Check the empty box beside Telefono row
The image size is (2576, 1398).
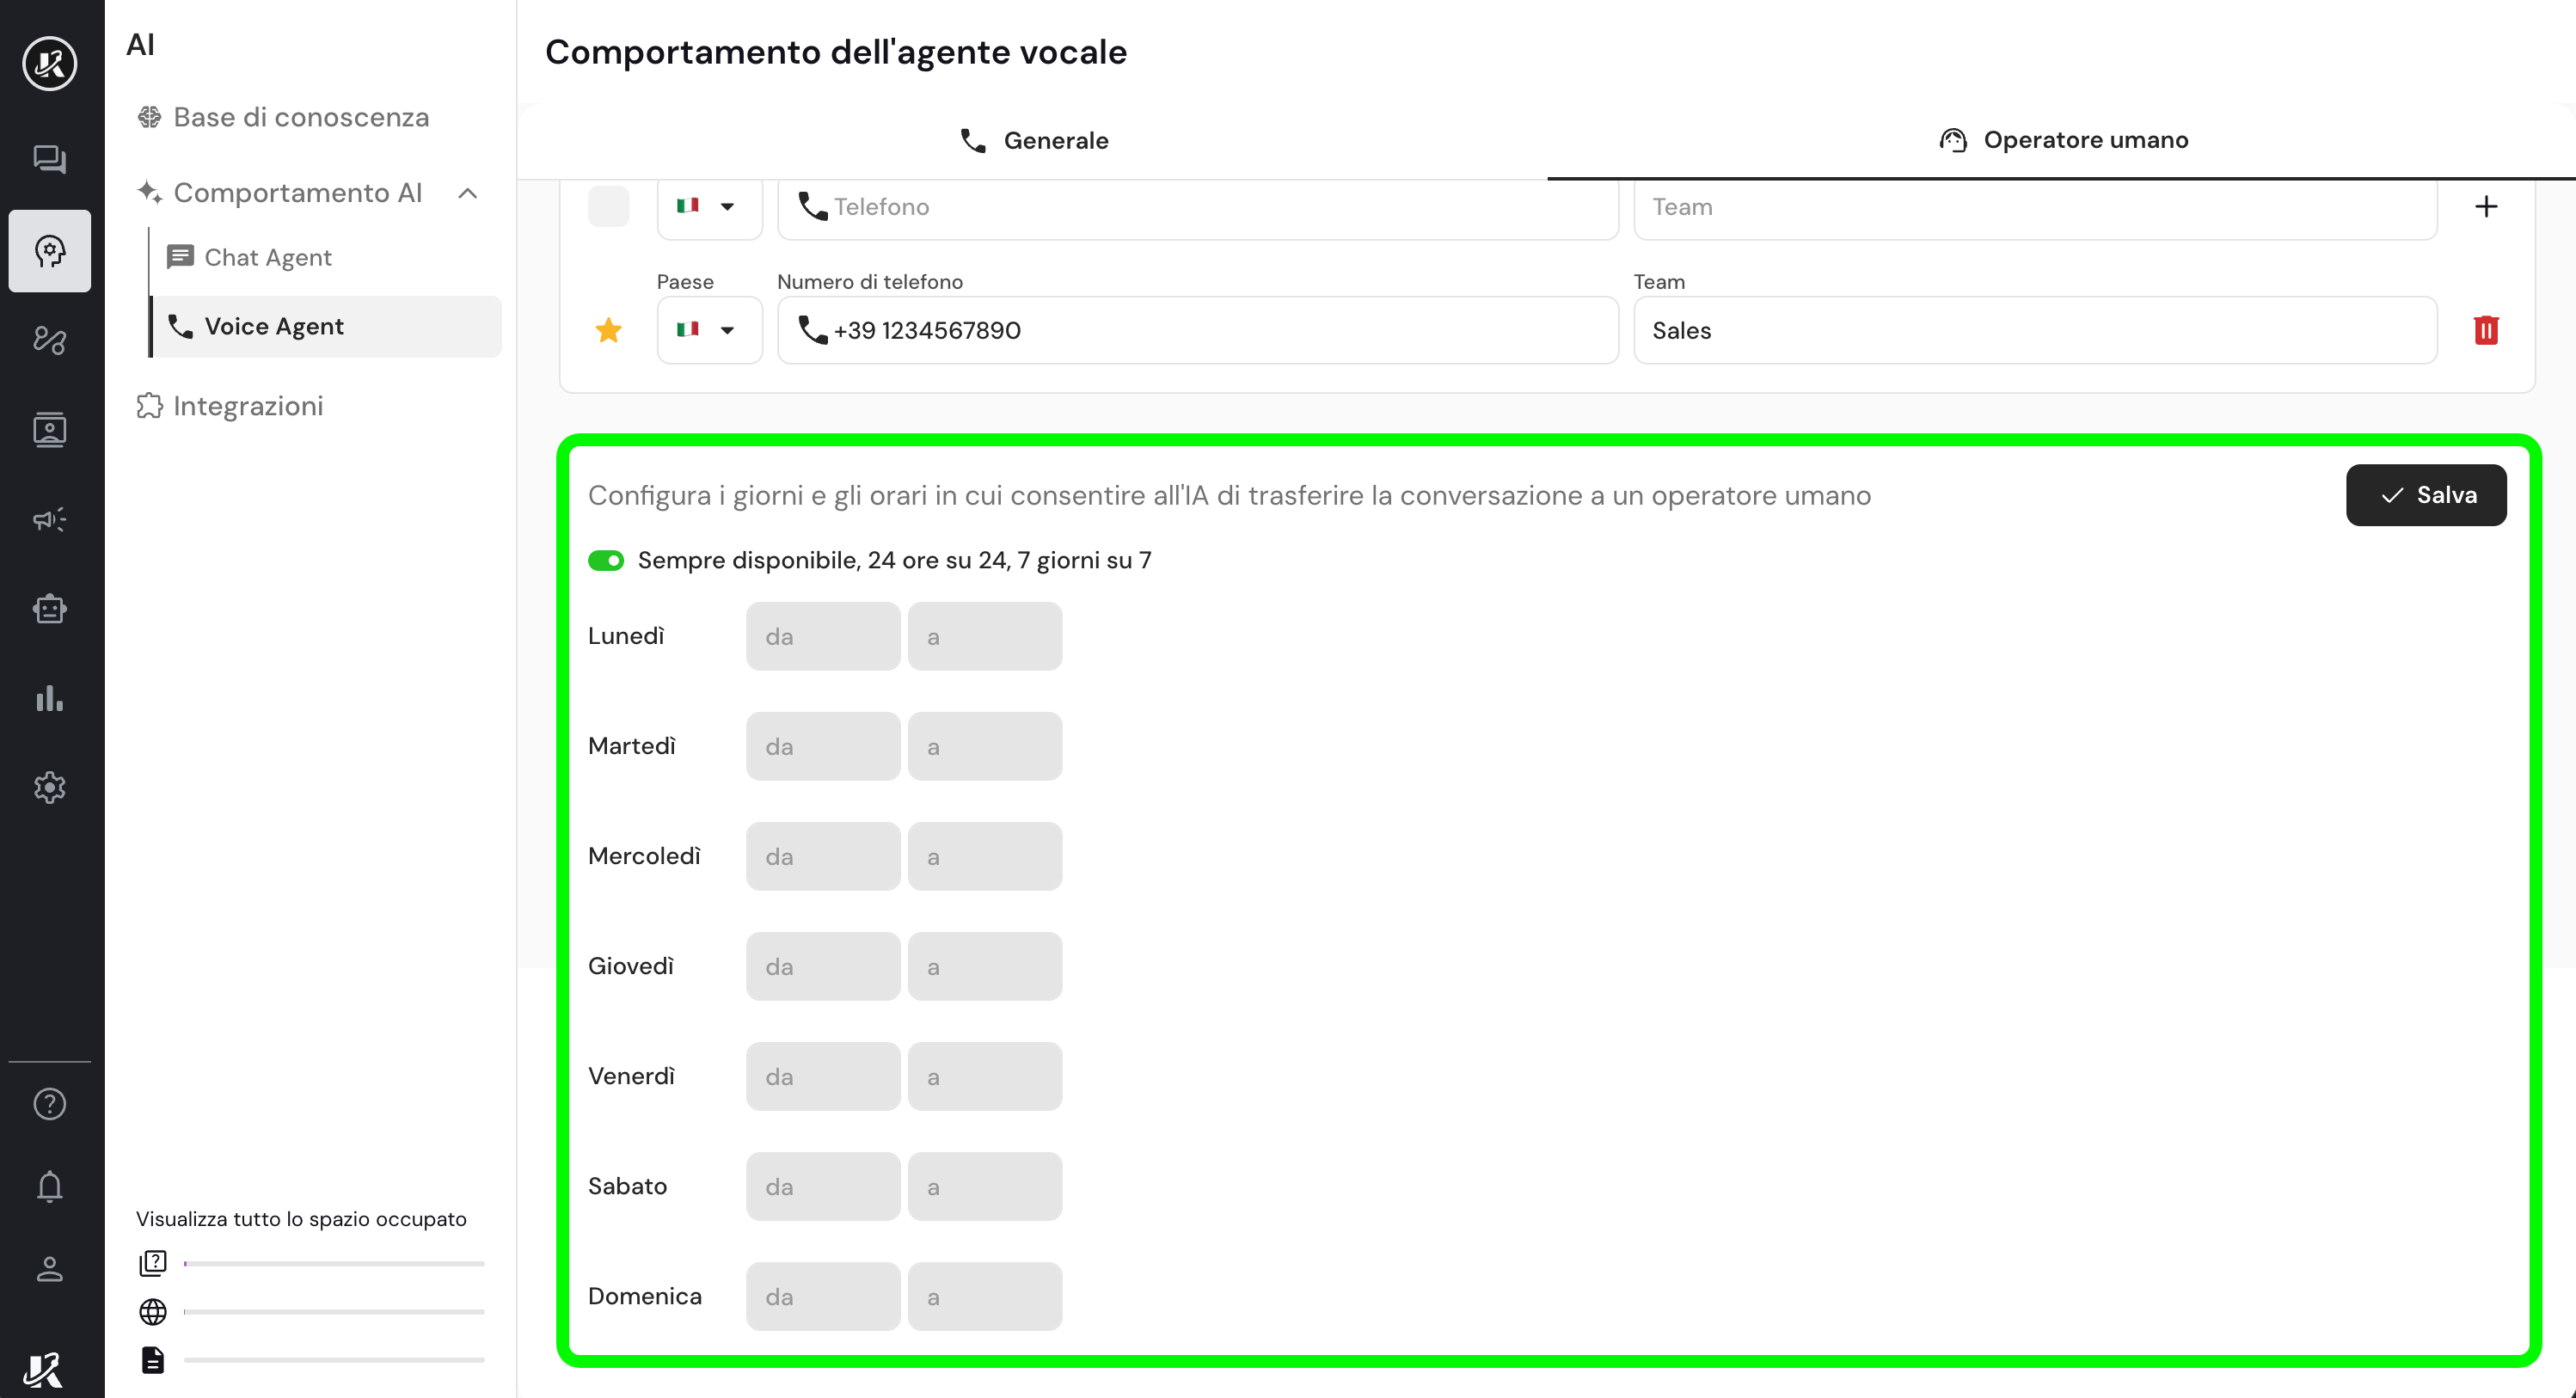coord(608,207)
